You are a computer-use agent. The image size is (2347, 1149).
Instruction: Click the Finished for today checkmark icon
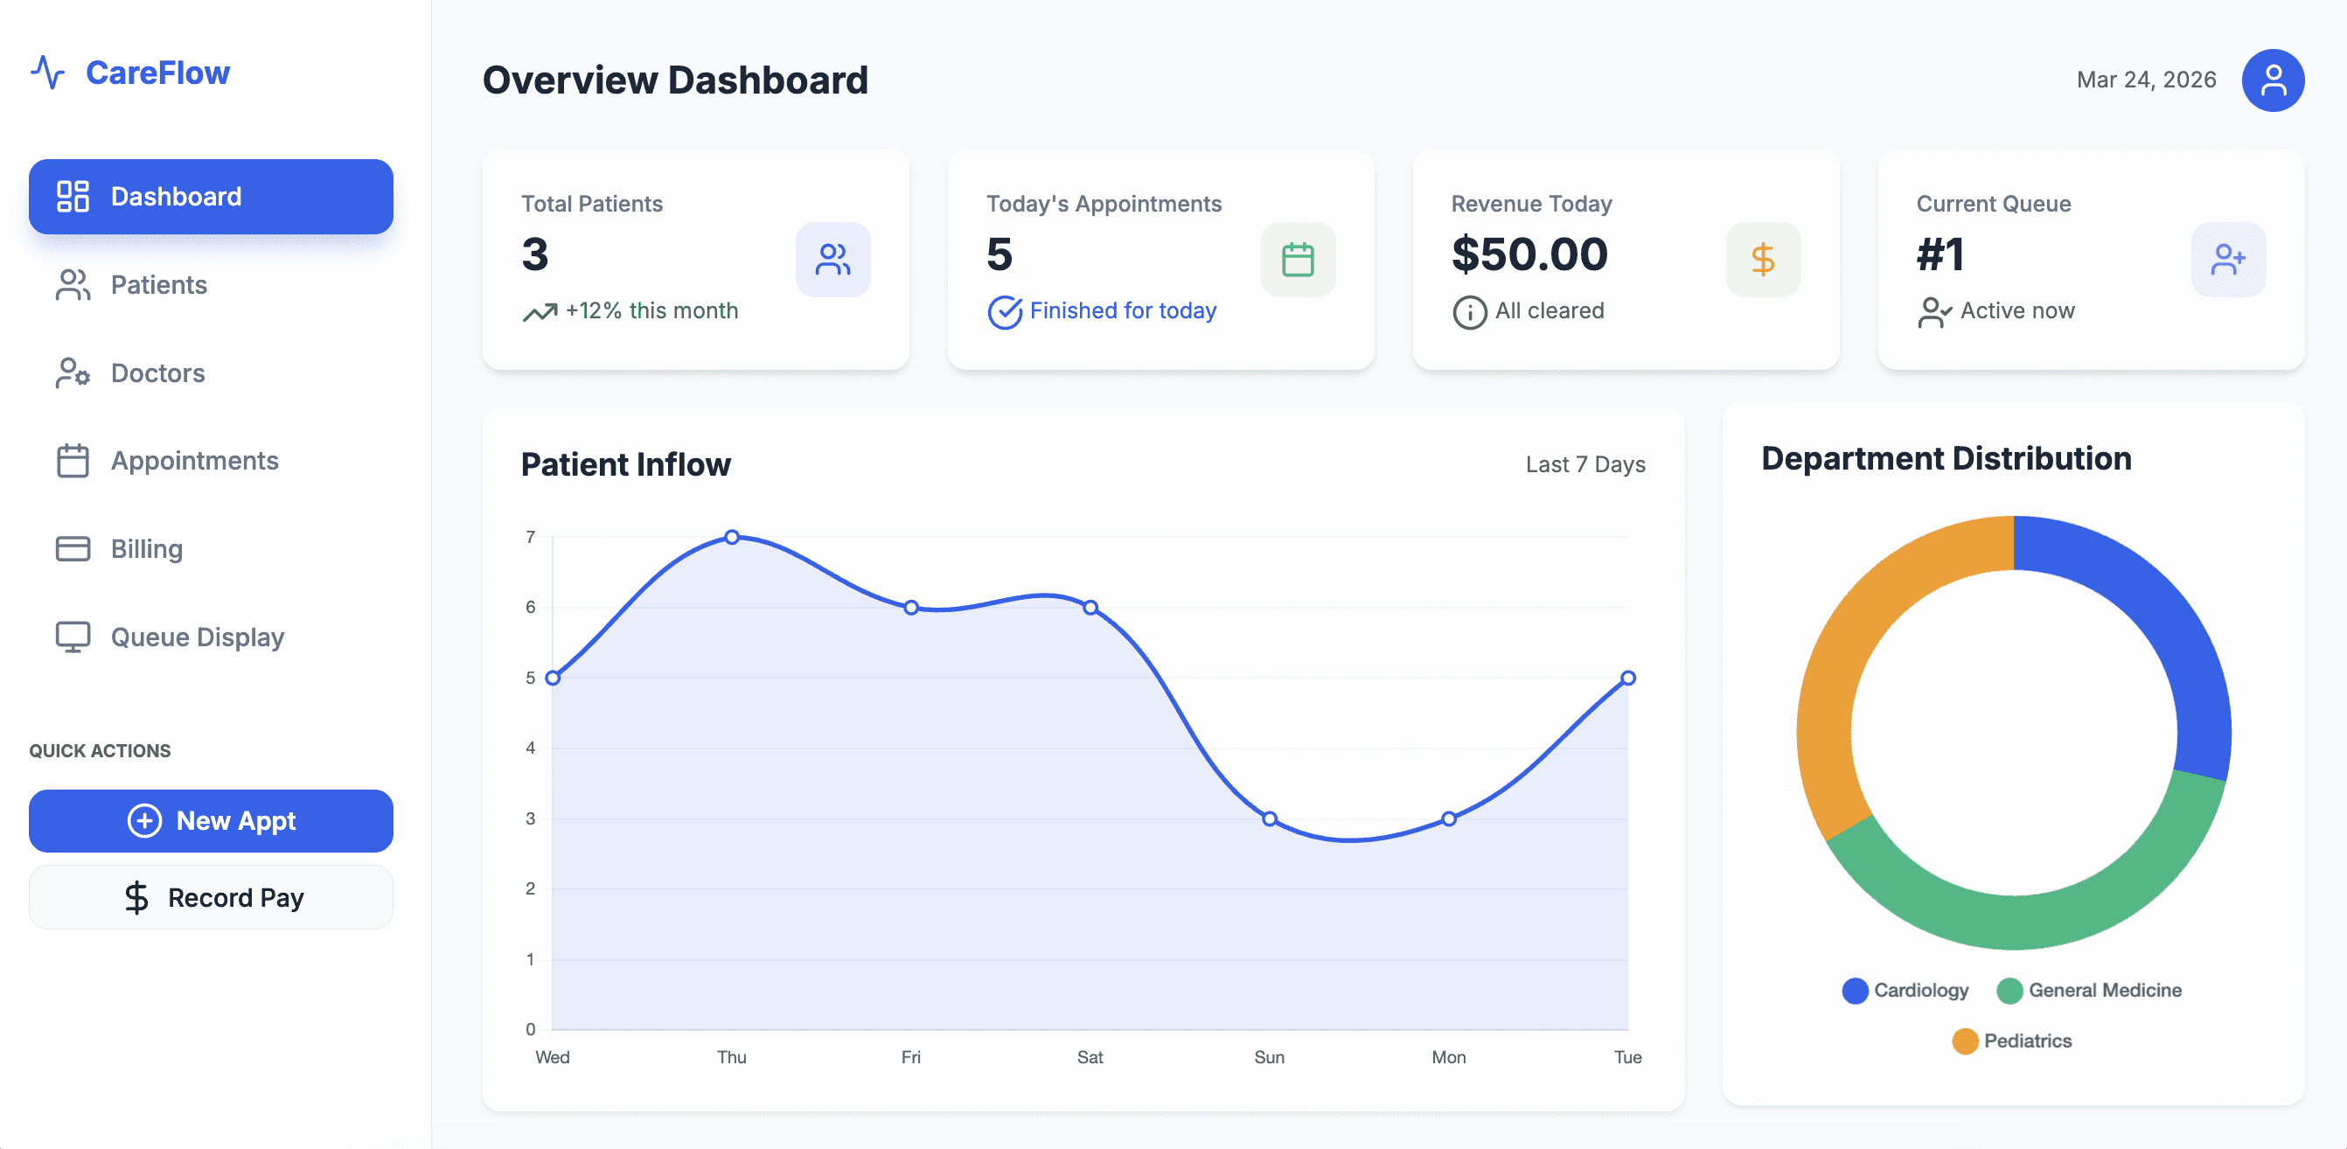coord(1004,312)
